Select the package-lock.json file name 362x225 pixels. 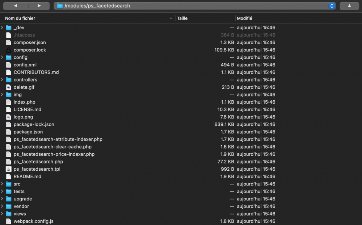tap(34, 124)
